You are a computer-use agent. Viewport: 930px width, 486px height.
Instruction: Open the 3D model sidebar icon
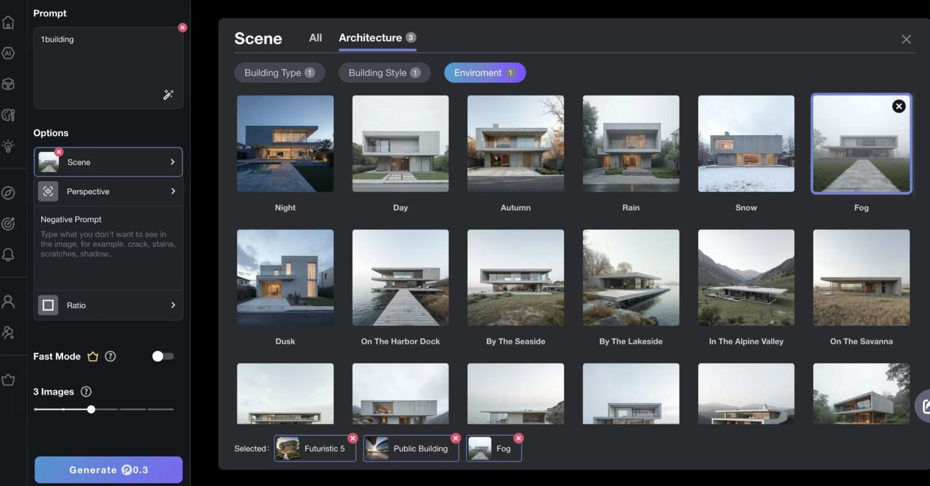[x=8, y=84]
